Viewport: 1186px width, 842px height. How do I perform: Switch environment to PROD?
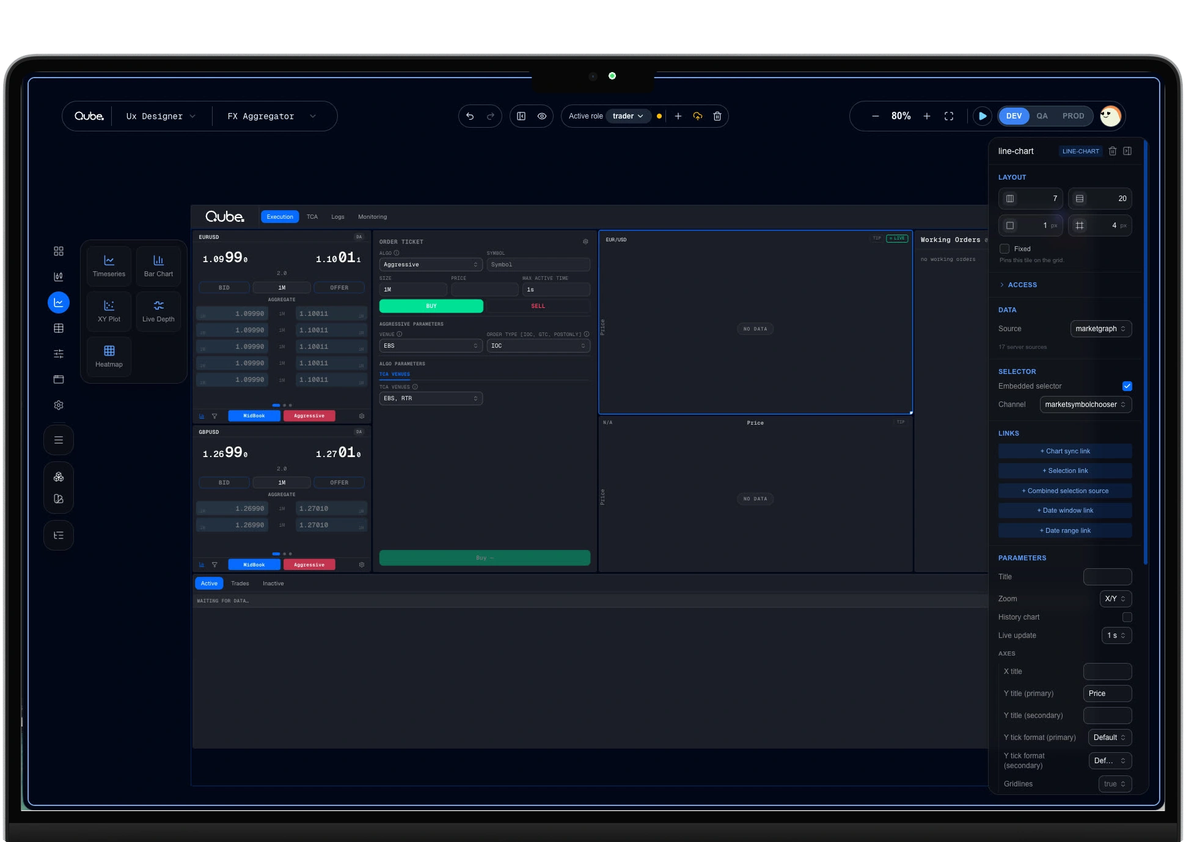(x=1073, y=116)
